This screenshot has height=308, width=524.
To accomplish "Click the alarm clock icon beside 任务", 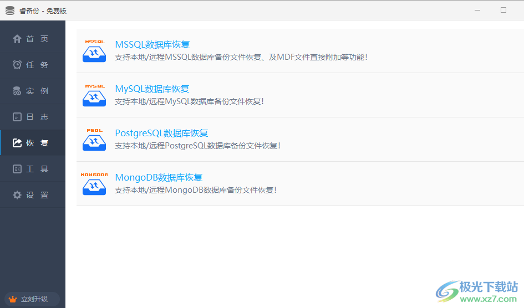I will (x=17, y=65).
